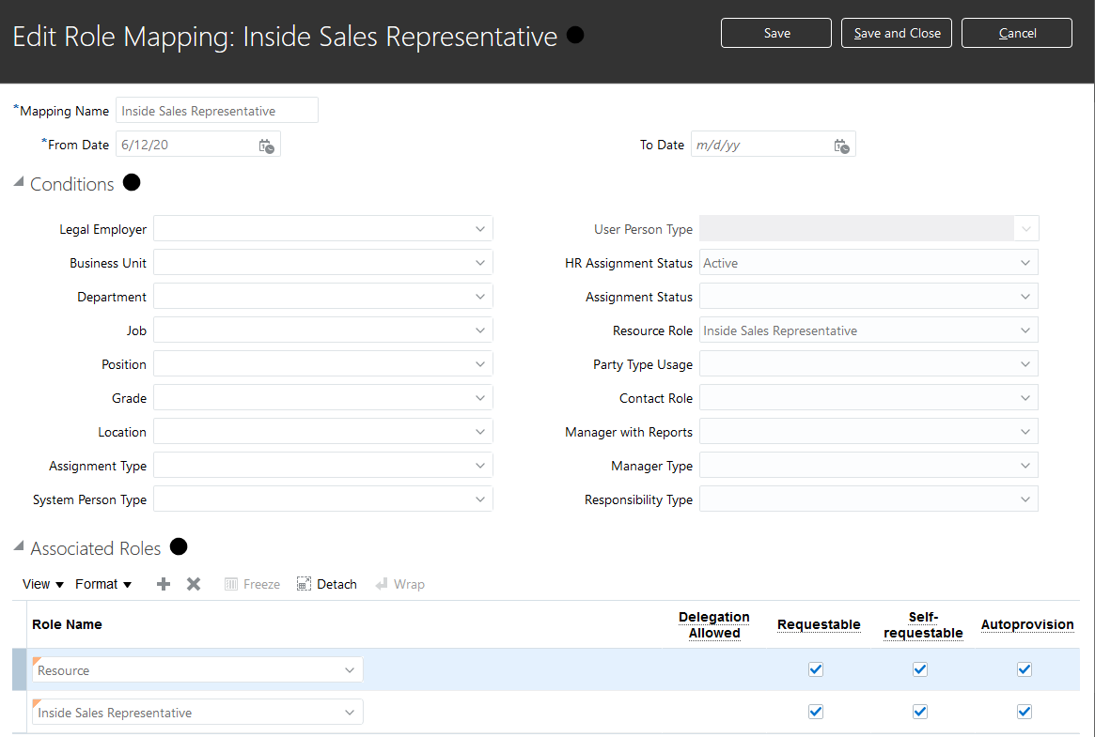Viewport: 1095px width, 737px height.
Task: Uncheck Requestable for the Resource role
Action: click(816, 669)
